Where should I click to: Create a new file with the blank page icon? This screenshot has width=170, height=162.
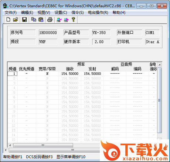click(8, 20)
